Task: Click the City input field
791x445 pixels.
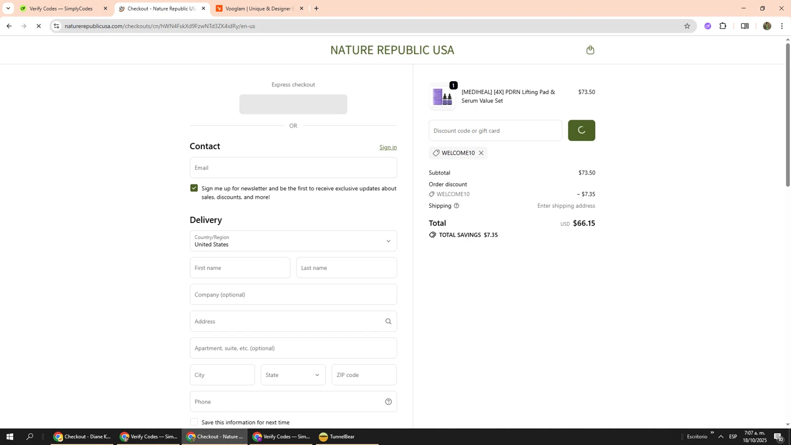Action: point(222,375)
